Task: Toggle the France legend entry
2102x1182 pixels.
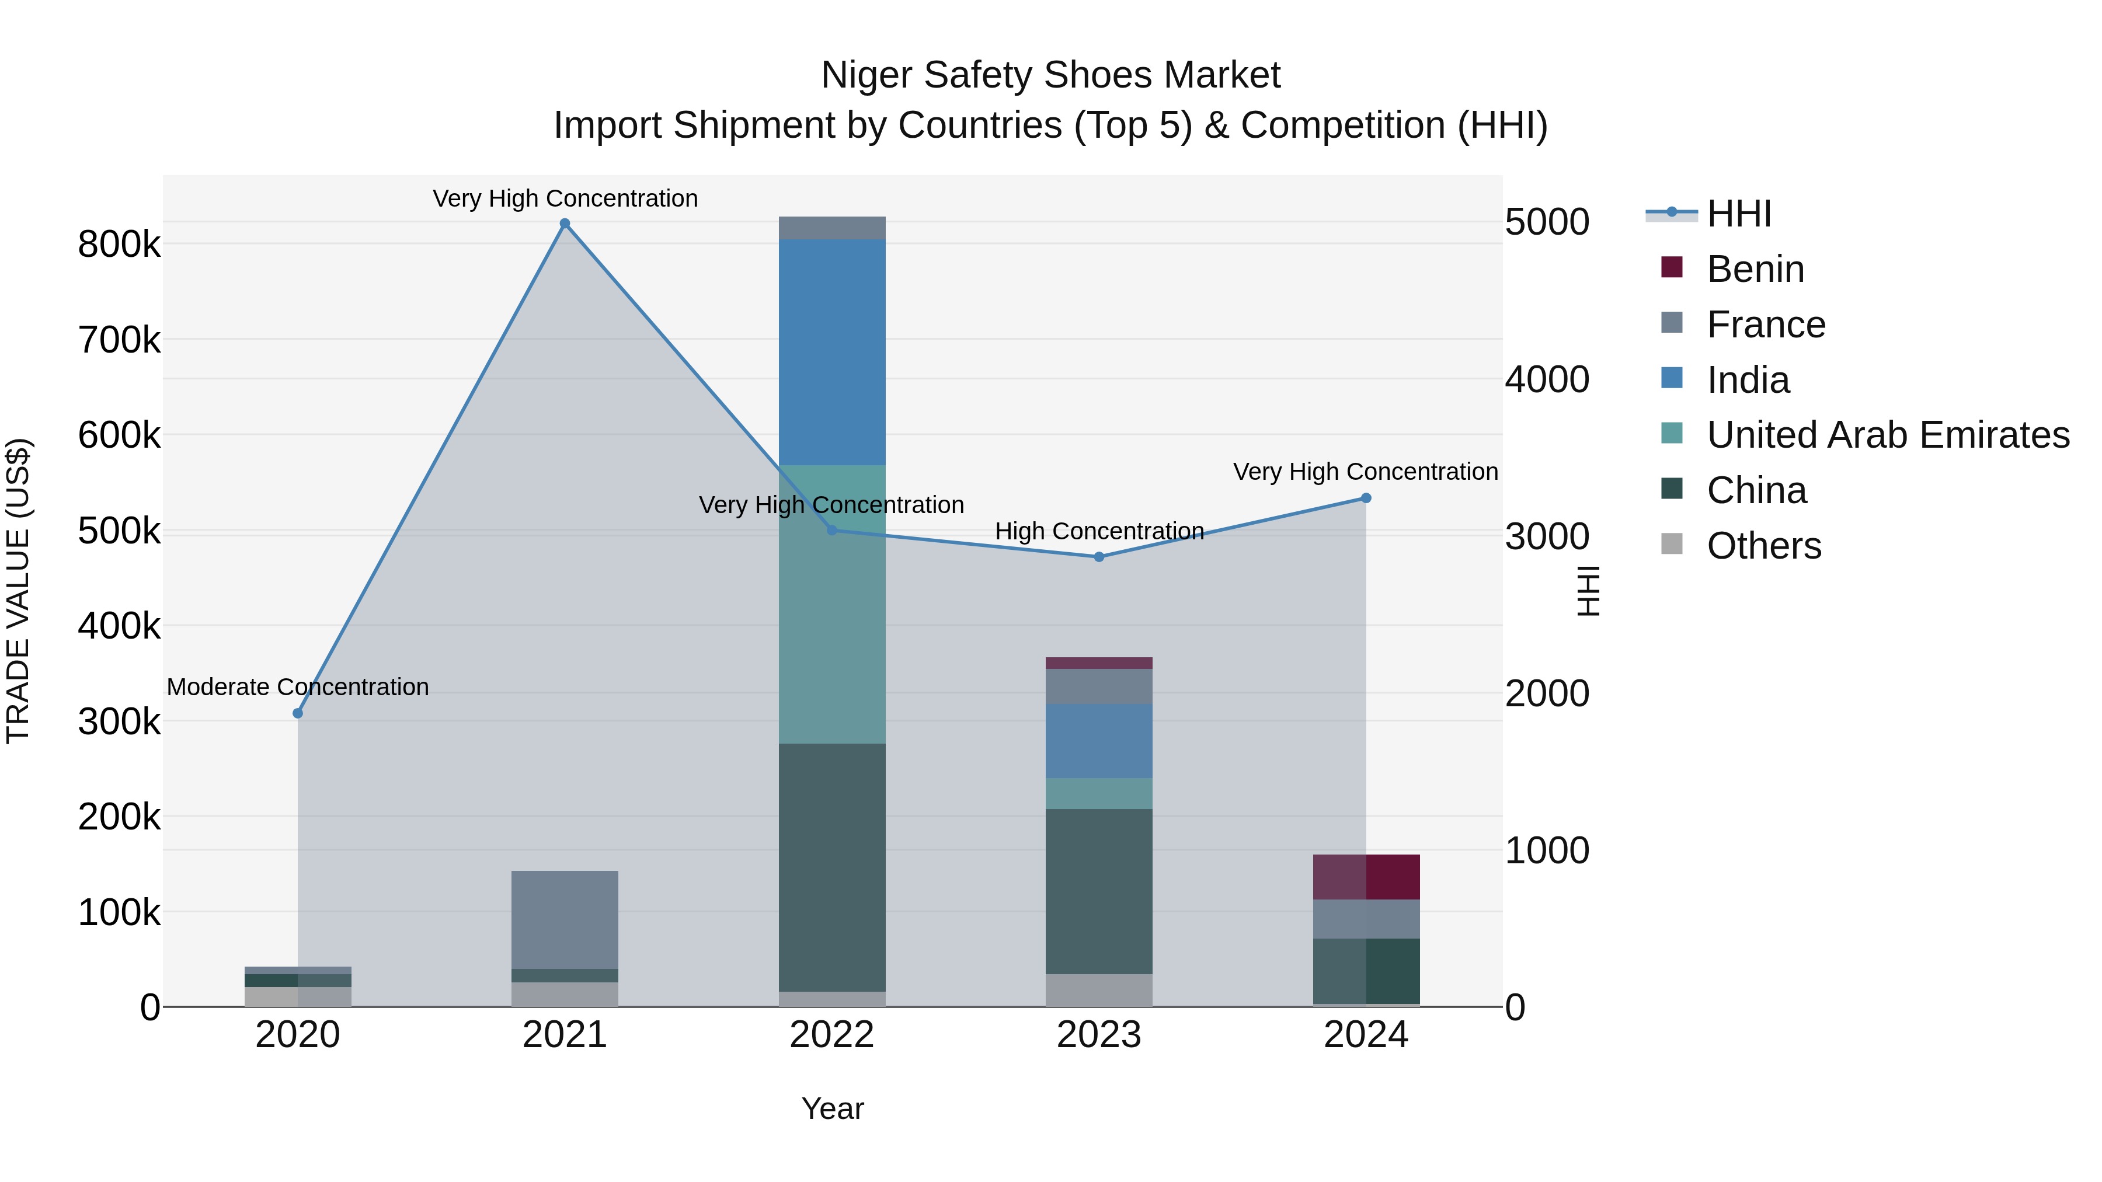Action: (x=1743, y=325)
